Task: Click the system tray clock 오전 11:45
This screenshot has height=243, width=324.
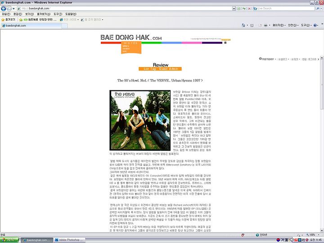Action: tap(316, 240)
